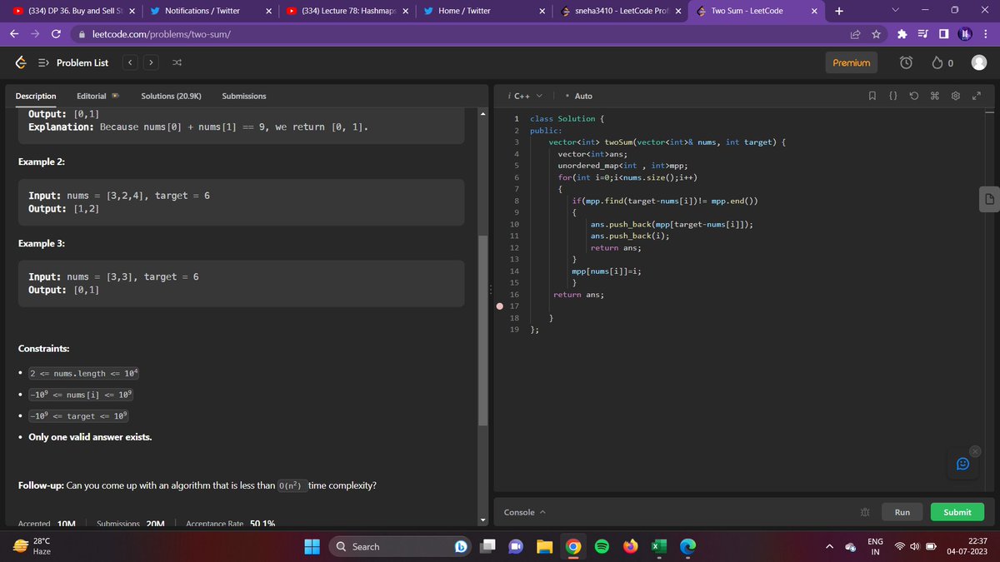Bookmark the Two Sum problem
This screenshot has height=562, width=1000.
point(872,96)
